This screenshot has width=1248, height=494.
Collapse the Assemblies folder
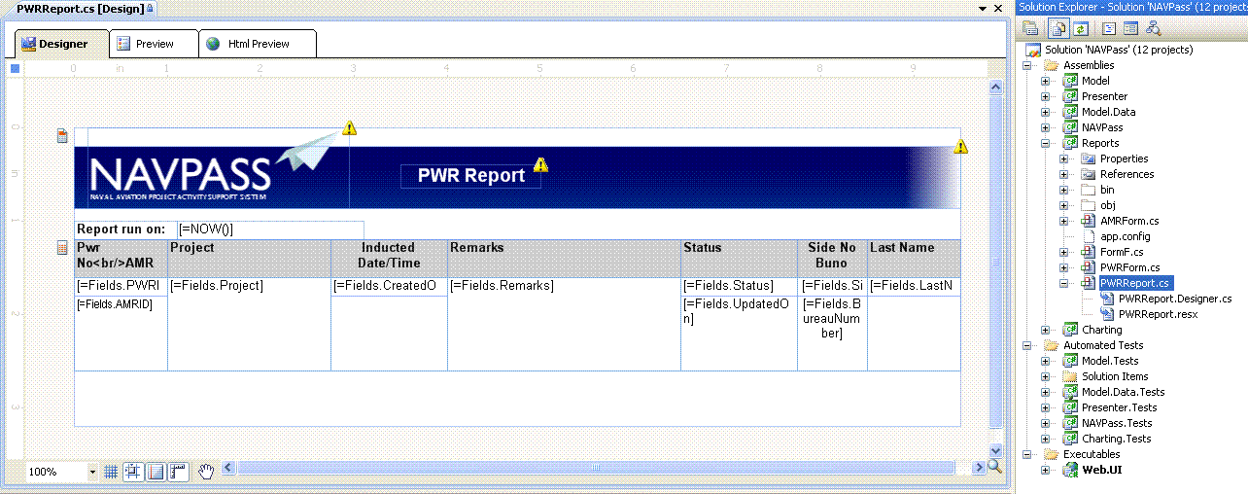[x=1027, y=65]
